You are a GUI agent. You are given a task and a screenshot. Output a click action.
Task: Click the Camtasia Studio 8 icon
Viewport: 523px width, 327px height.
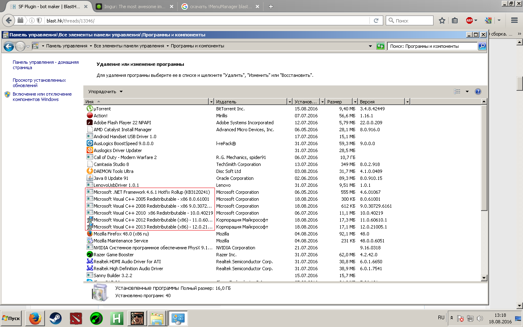point(90,164)
